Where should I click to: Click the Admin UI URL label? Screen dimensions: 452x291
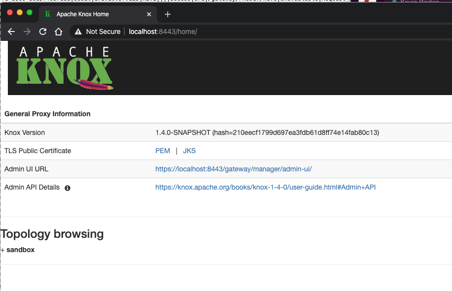click(26, 169)
